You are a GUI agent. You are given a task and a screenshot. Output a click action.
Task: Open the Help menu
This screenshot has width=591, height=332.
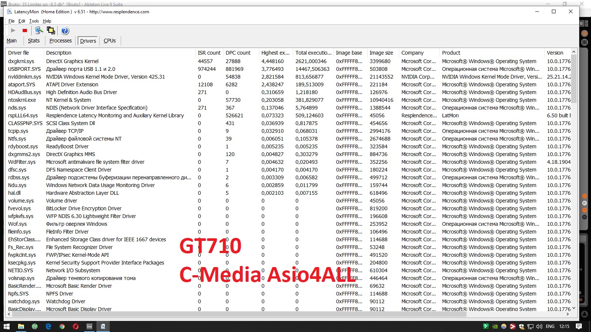47,21
